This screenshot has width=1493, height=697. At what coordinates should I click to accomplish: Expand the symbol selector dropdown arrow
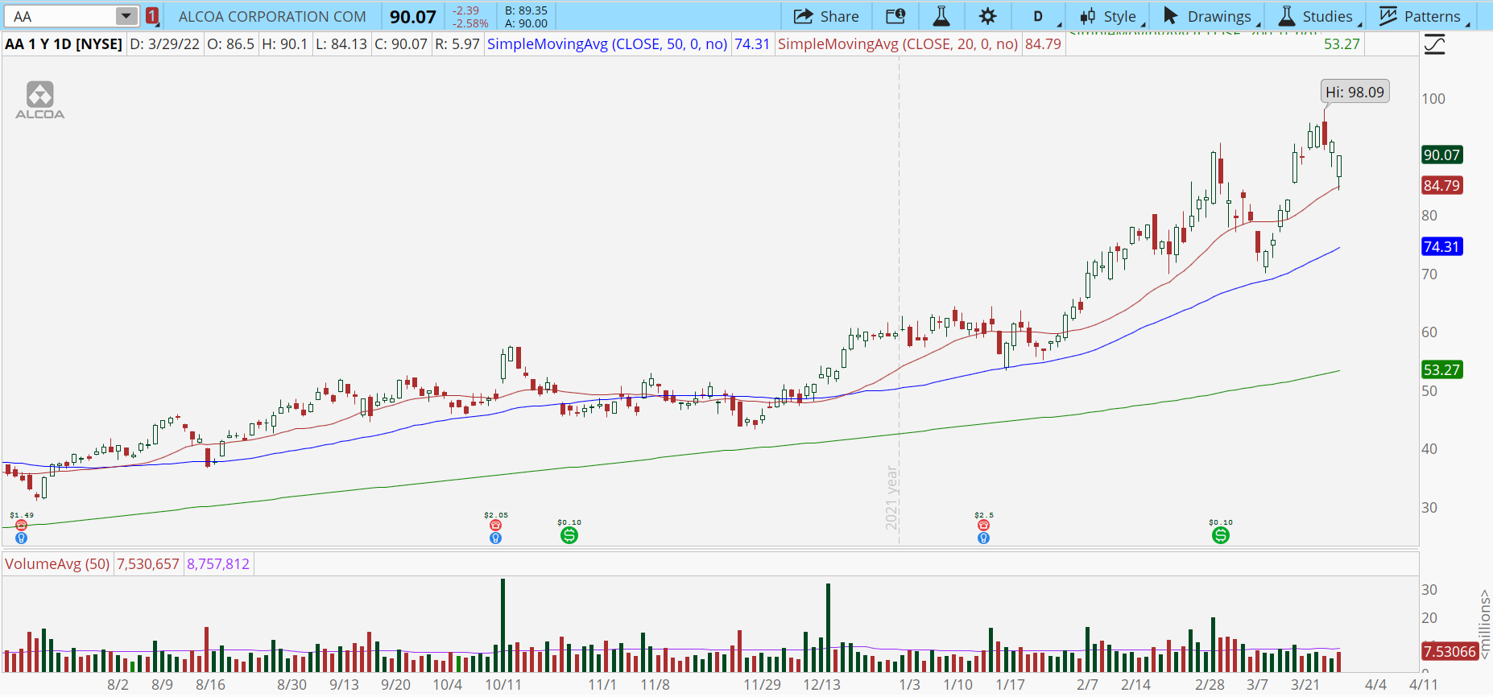(126, 16)
